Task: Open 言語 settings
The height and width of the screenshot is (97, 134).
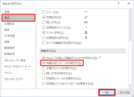Action: coord(7,42)
